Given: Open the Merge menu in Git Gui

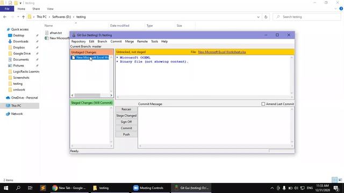Looking at the screenshot, I should (129, 41).
